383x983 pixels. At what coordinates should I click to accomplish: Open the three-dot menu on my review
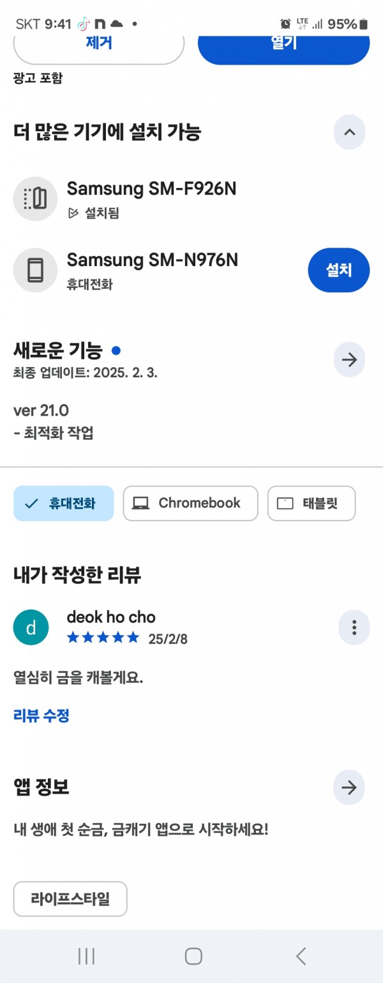click(x=354, y=627)
